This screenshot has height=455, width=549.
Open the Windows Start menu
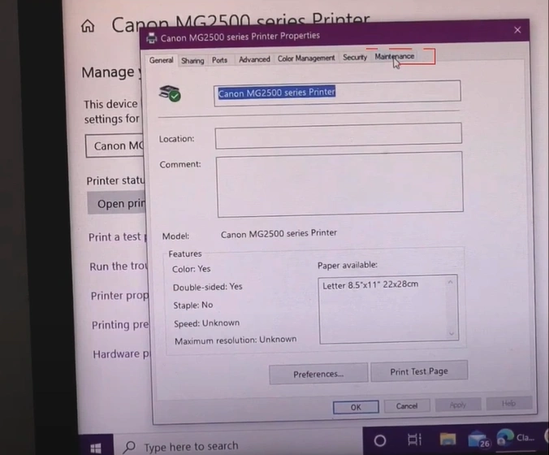point(97,446)
